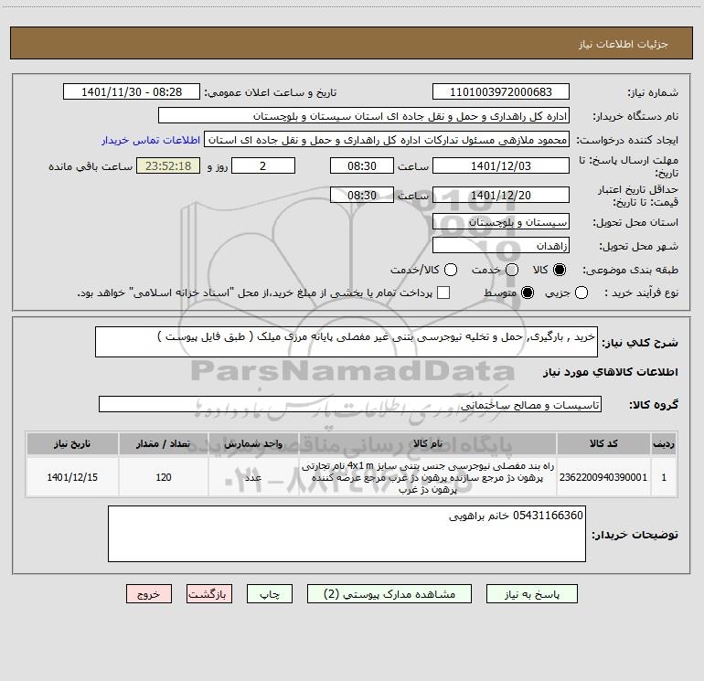Click the goods code cell 2362200940390001
The width and height of the screenshot is (704, 681).
(603, 477)
